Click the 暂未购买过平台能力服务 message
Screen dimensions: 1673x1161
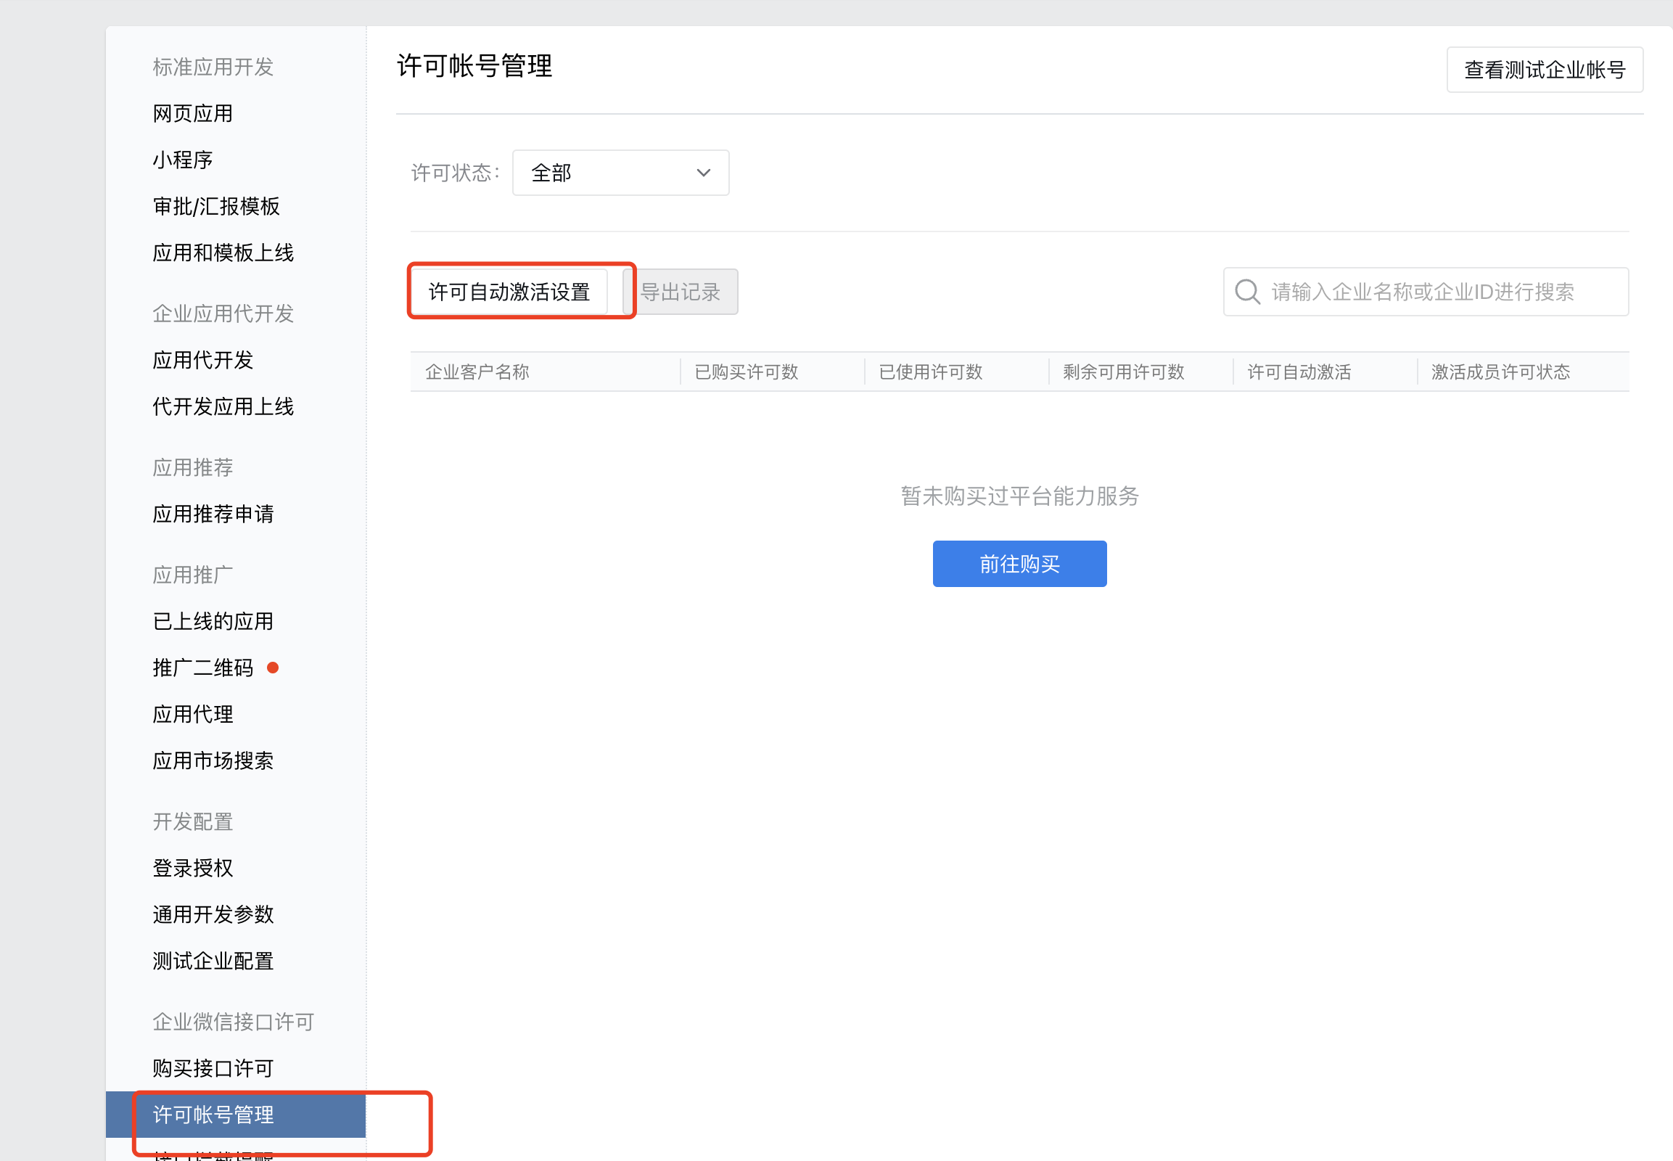click(x=1019, y=496)
